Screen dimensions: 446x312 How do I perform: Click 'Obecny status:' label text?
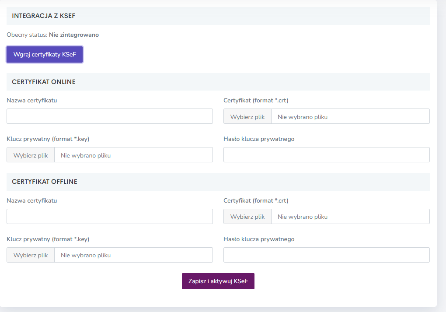click(x=27, y=35)
